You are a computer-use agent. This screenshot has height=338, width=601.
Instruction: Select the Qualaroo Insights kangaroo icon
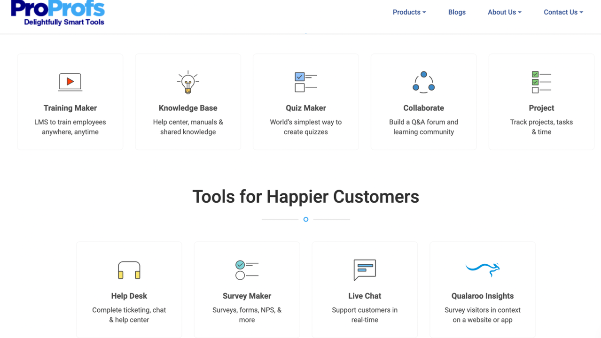(482, 269)
